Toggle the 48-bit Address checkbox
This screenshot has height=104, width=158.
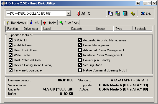pos(11,45)
